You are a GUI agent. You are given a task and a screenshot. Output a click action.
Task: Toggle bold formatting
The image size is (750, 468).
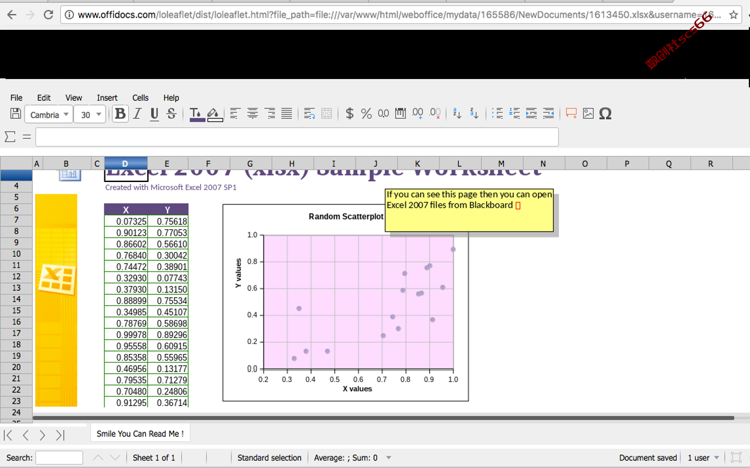point(120,113)
